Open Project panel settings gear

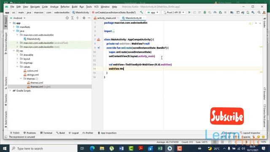[84, 18]
